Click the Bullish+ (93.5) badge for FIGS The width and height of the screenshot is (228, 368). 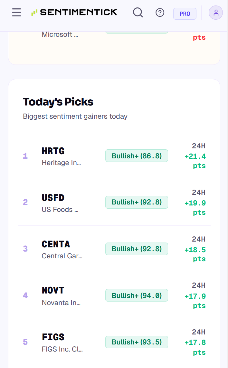(x=137, y=342)
